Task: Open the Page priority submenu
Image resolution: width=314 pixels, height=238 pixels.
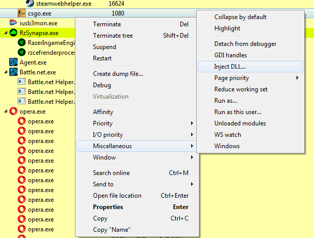Action: click(x=250, y=78)
